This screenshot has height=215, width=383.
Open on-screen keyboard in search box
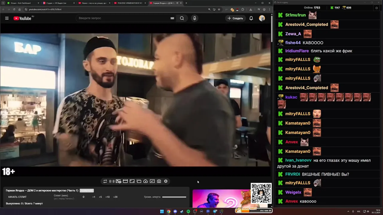(172, 18)
